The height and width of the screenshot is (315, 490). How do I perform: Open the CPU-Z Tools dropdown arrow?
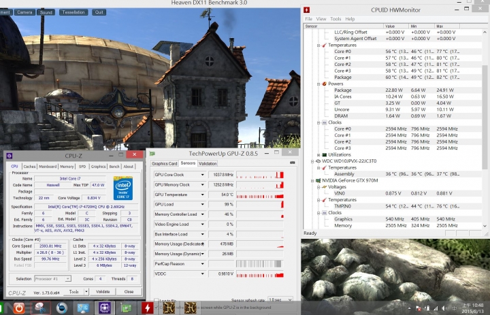[x=86, y=292]
